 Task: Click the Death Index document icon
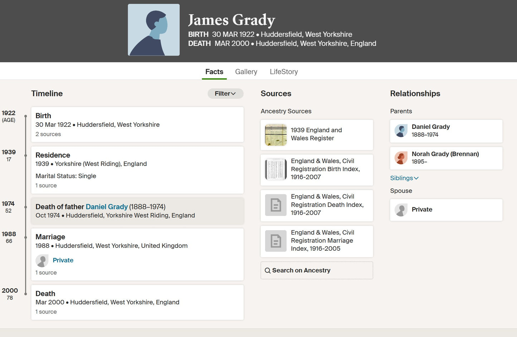(x=276, y=205)
